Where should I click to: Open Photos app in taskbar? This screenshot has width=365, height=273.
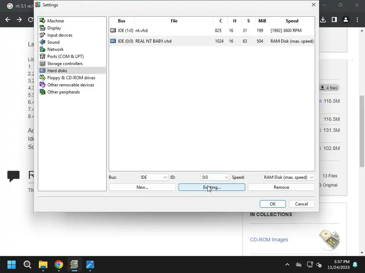90,264
